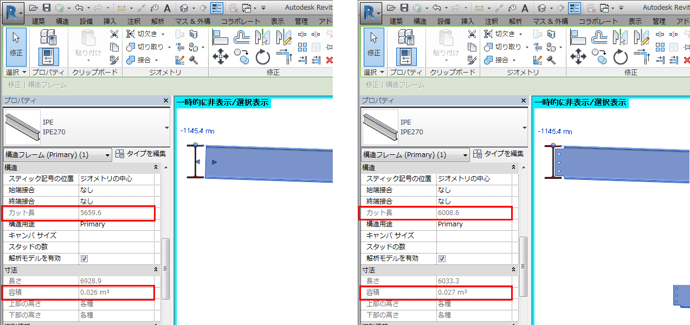
Task: Open 注釈 ribbon tab in left window
Action: click(134, 21)
